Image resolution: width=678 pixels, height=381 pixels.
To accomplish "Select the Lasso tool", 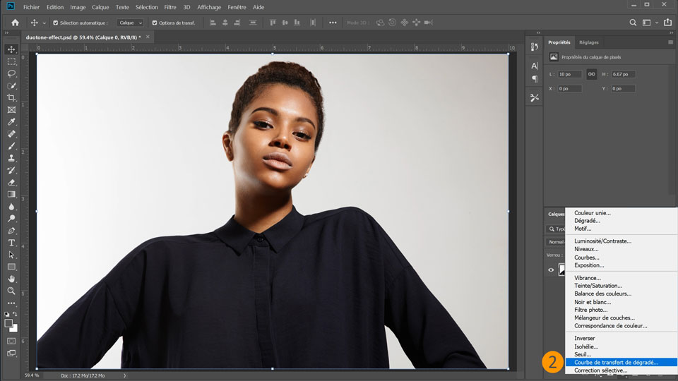I will (x=12, y=73).
